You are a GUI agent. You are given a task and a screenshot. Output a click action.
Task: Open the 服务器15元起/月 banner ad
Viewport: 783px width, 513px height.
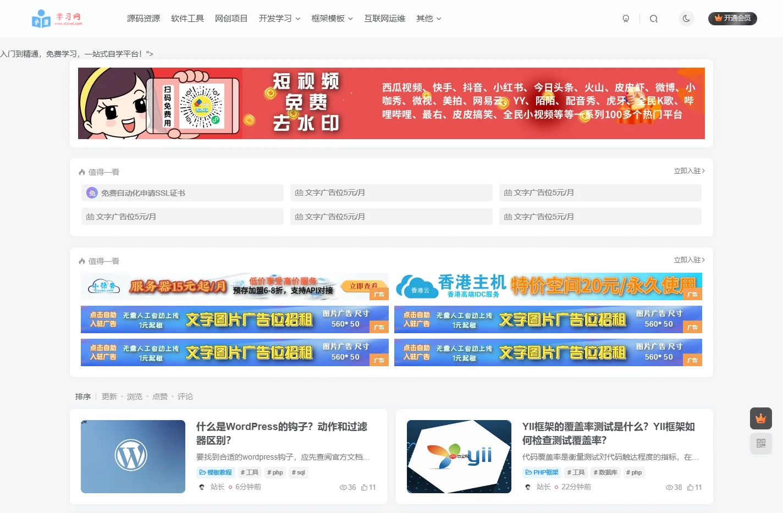[x=235, y=286]
